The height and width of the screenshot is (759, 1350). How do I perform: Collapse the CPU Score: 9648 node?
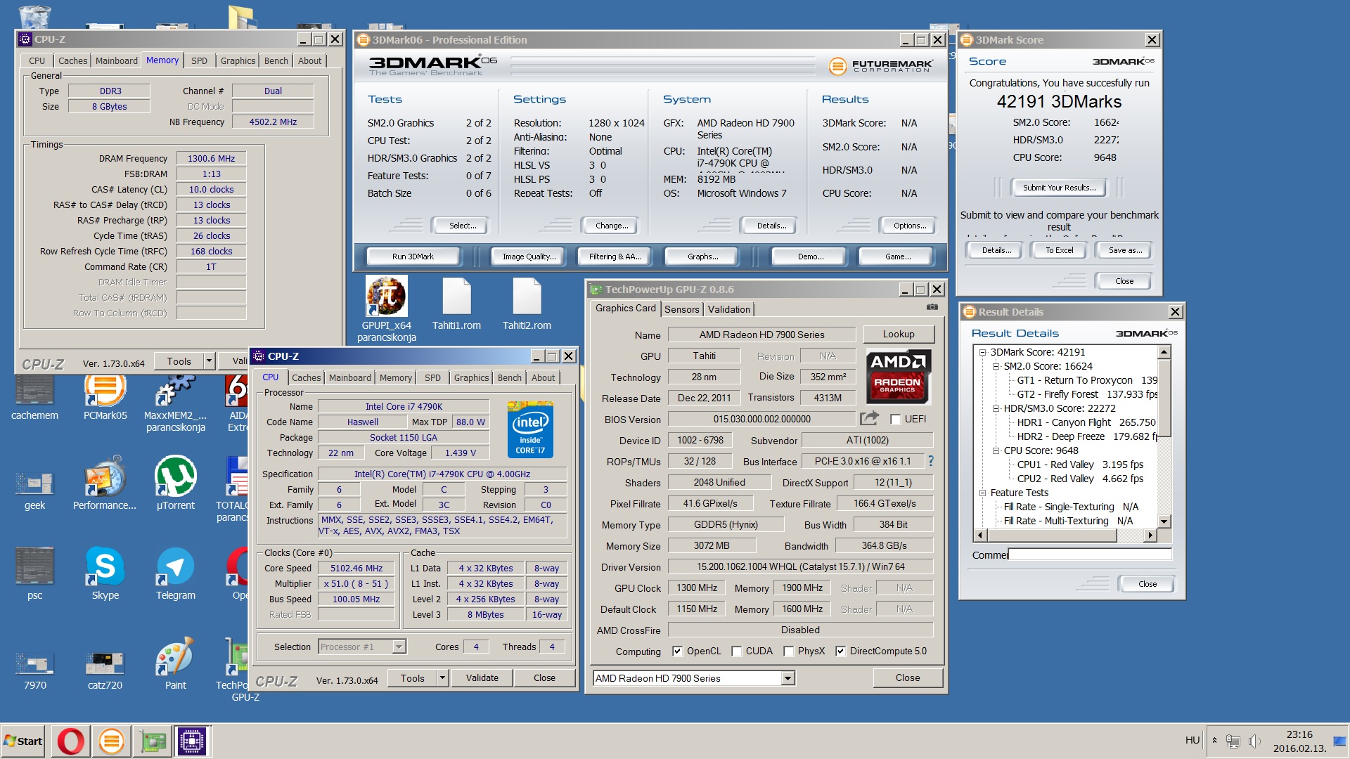tap(996, 450)
